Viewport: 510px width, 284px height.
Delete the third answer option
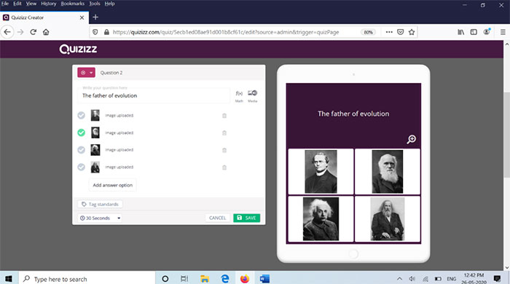coord(224,150)
